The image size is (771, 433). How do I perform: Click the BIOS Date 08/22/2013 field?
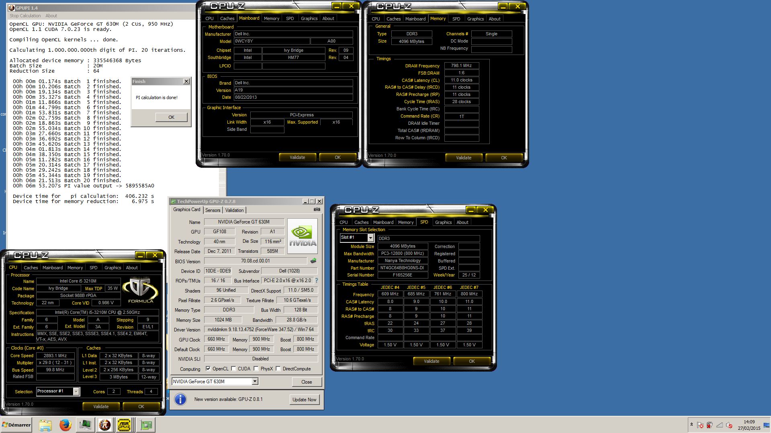click(293, 97)
